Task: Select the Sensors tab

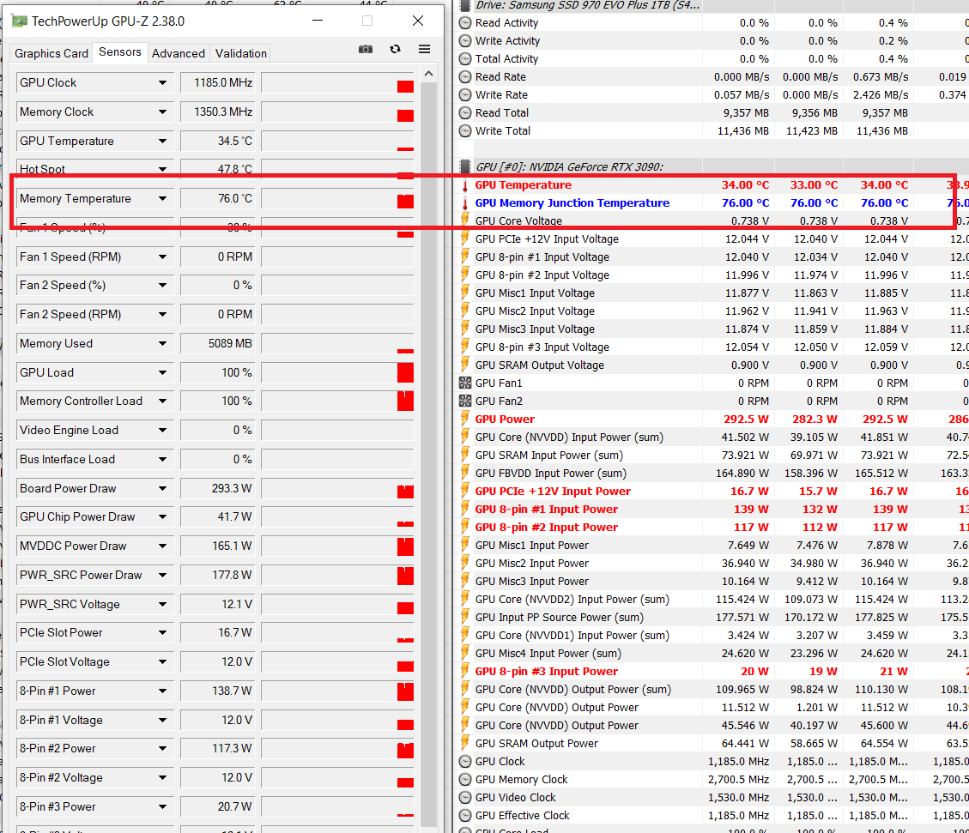Action: coord(120,51)
